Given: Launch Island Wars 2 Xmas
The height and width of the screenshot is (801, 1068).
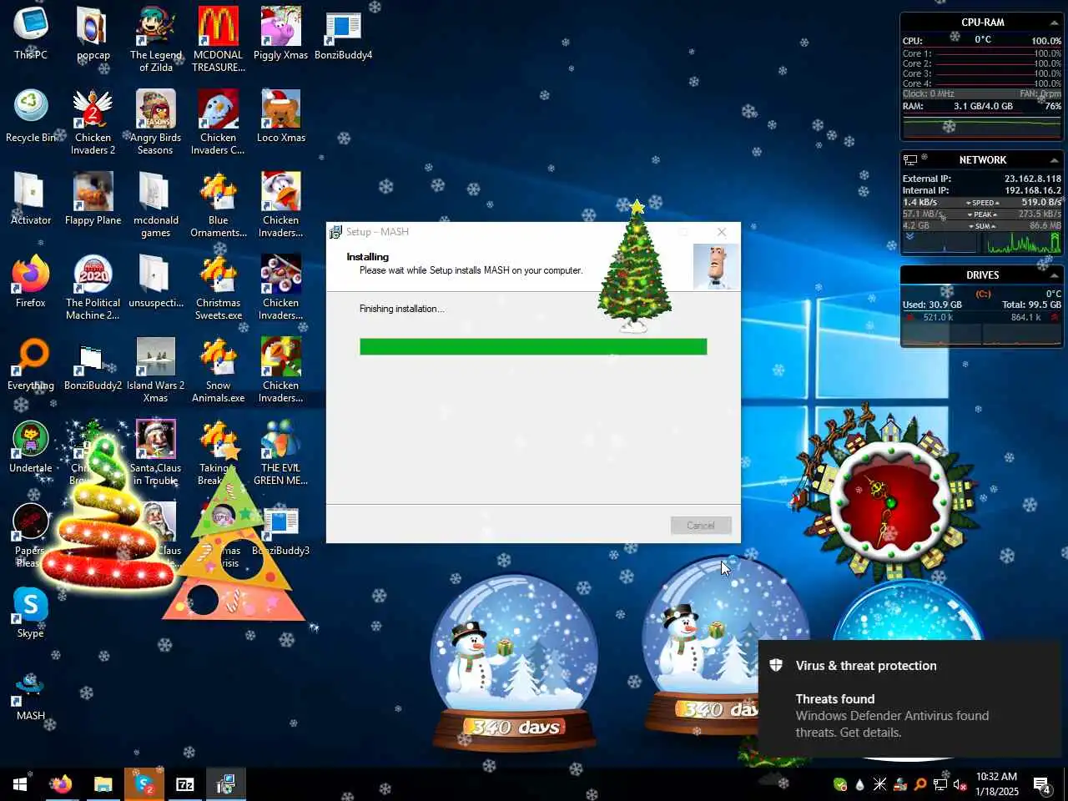Looking at the screenshot, I should click(x=155, y=370).
